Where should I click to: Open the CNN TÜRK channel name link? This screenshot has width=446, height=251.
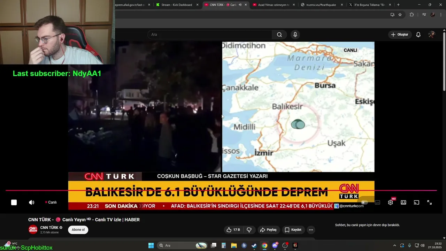point(49,228)
